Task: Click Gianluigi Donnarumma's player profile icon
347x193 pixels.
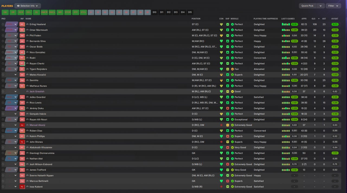Action: pyautogui.click(x=27, y=153)
